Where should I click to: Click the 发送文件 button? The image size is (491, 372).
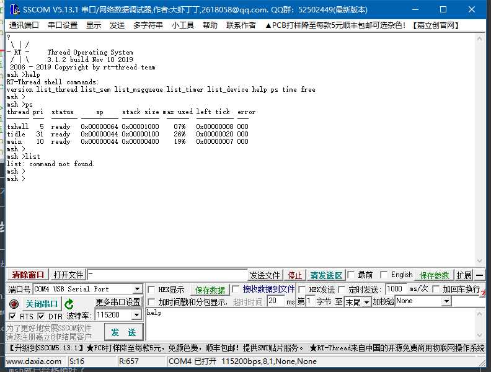coord(265,275)
